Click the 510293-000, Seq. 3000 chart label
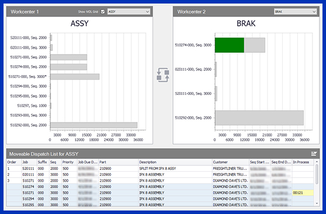Image resolution: width=326 pixels, height=214 pixels. click(29, 116)
